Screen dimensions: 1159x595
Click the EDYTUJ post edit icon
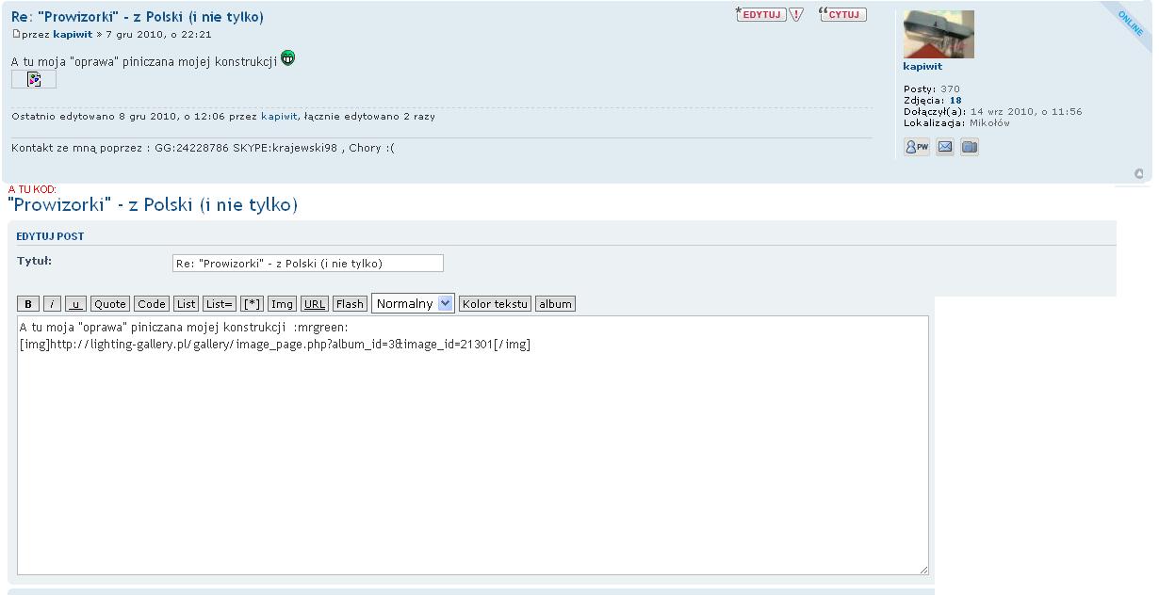pyautogui.click(x=761, y=14)
